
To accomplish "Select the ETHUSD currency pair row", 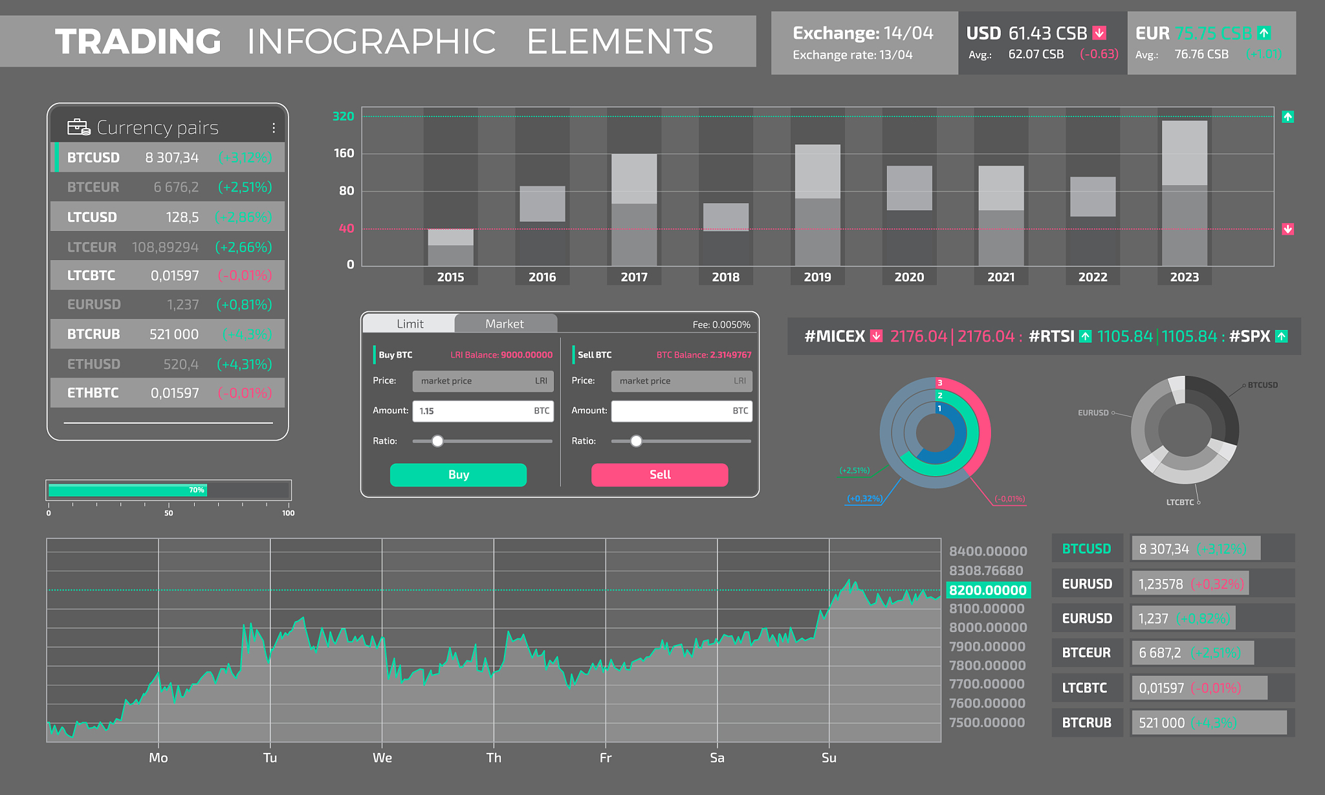I will 168,364.
